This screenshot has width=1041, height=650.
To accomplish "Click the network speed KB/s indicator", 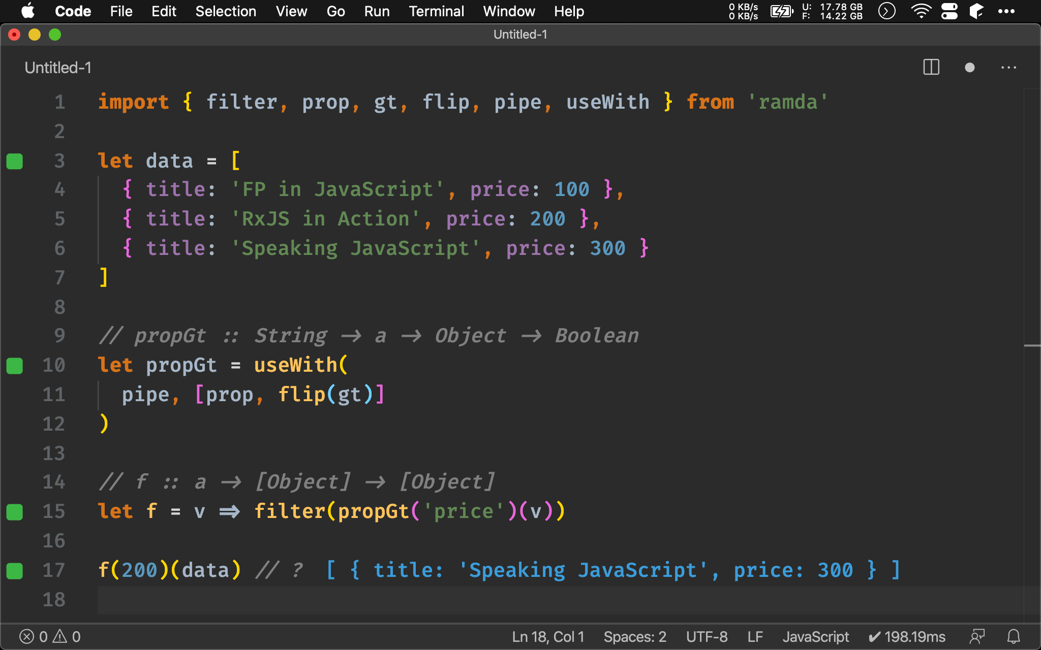I will pyautogui.click(x=743, y=11).
